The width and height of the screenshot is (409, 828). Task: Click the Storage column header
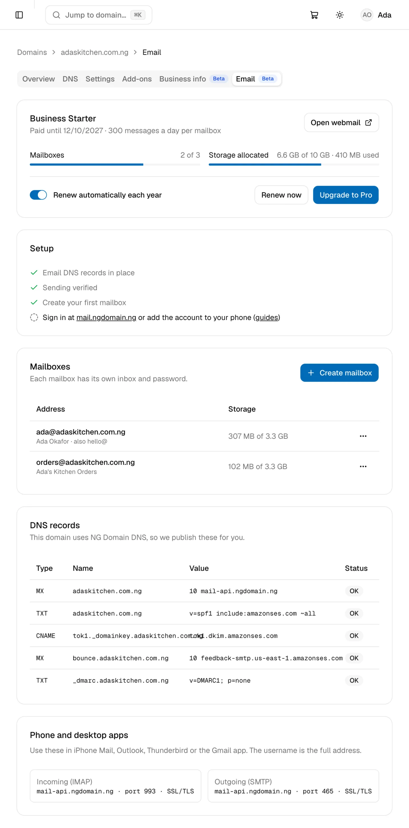pos(242,409)
